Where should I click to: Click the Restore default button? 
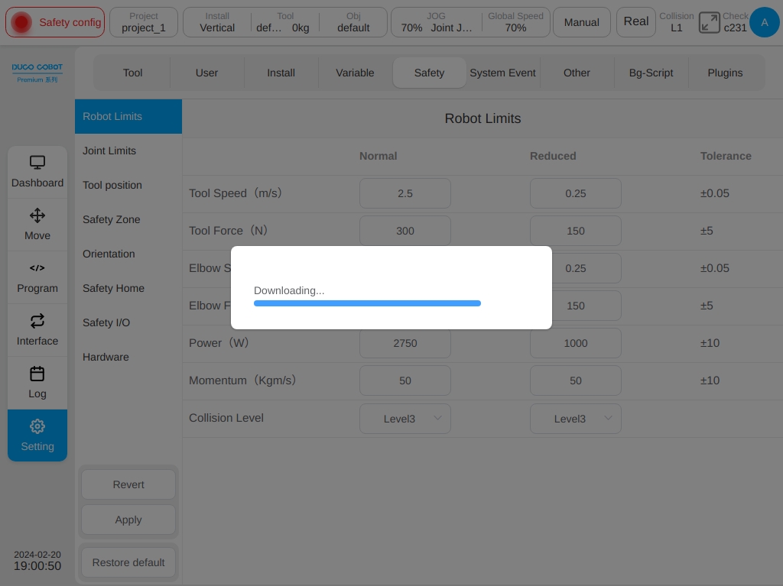128,562
